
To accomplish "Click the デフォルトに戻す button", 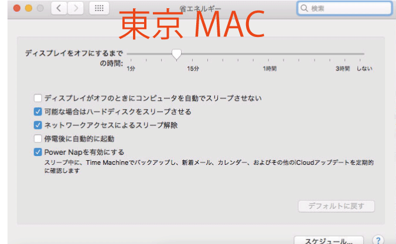I will (x=336, y=206).
